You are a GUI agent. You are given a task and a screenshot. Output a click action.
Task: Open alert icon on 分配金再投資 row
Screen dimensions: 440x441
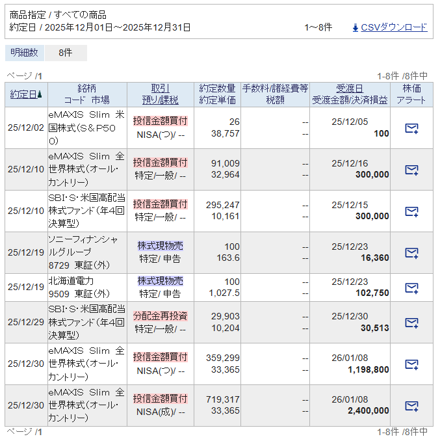click(x=411, y=323)
